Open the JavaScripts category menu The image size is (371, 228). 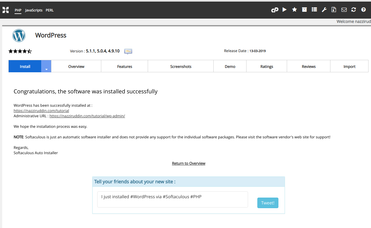[x=33, y=10]
